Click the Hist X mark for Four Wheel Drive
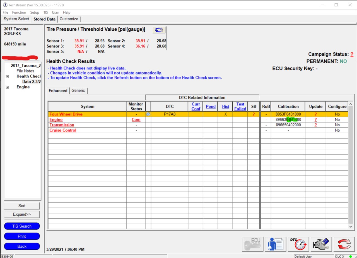Screen dimensions: 357x258 [x=226, y=114]
